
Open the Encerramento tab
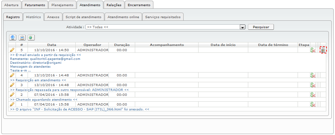coord(139,5)
